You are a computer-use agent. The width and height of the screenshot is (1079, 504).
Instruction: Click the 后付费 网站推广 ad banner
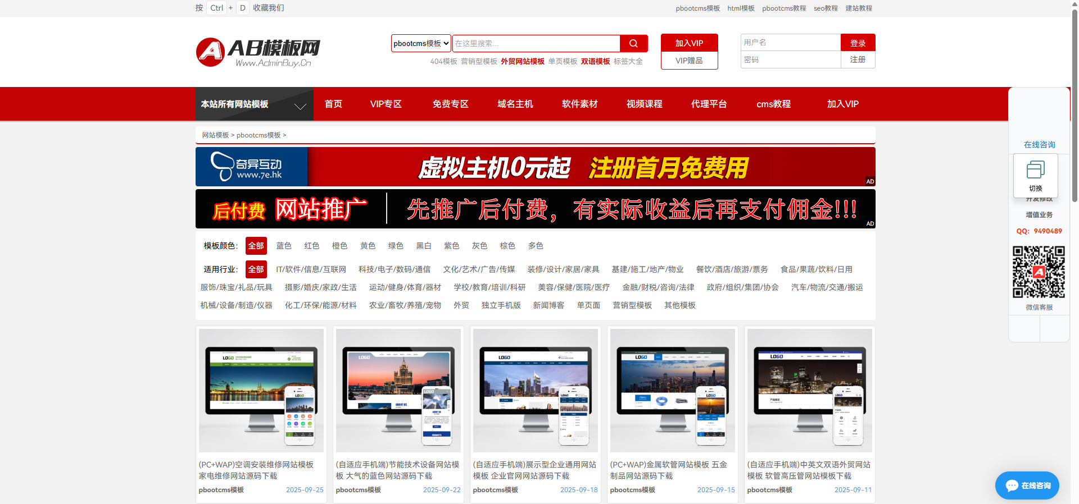click(535, 209)
